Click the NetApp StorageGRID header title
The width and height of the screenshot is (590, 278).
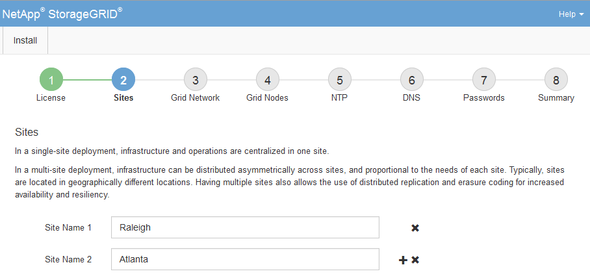(x=62, y=14)
